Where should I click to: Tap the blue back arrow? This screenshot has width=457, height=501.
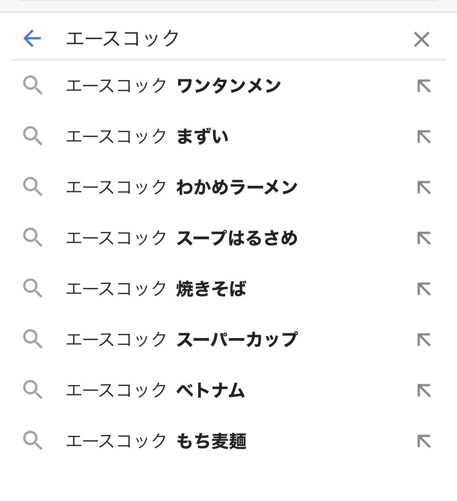(32, 38)
